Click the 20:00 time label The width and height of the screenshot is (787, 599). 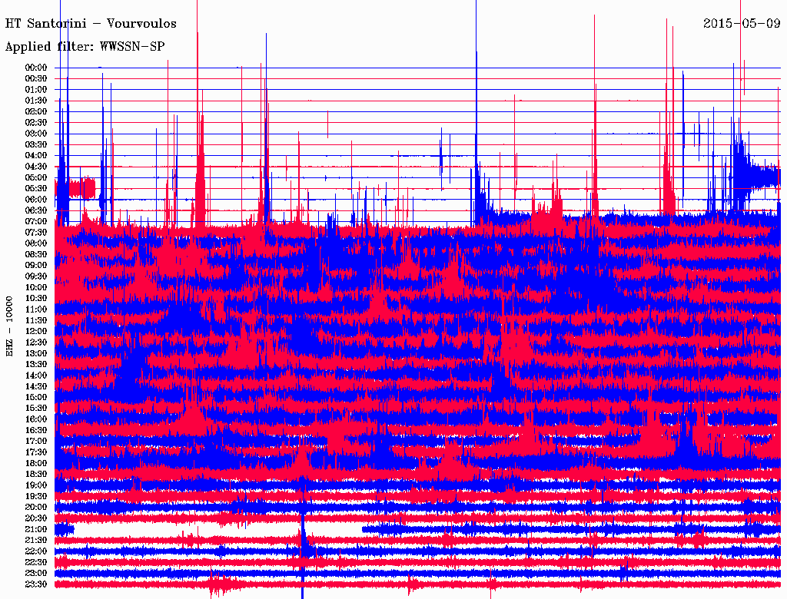[x=36, y=508]
